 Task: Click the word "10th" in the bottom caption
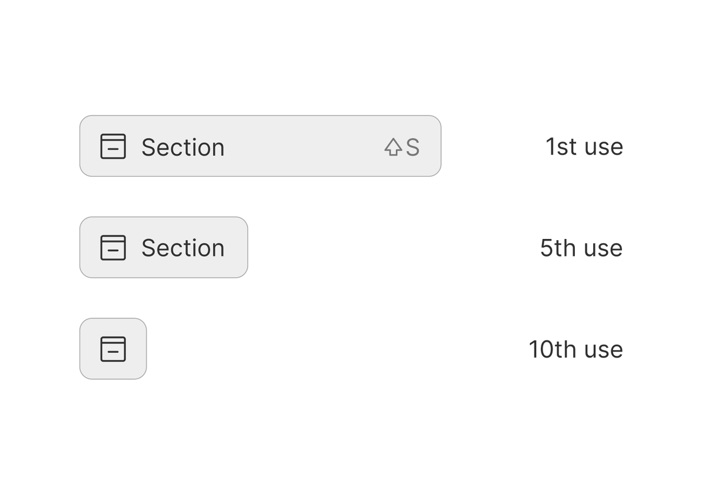tap(552, 349)
